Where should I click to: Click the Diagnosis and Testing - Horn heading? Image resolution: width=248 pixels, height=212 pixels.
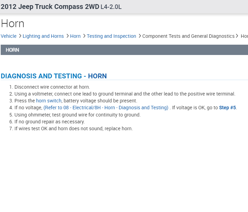click(54, 76)
